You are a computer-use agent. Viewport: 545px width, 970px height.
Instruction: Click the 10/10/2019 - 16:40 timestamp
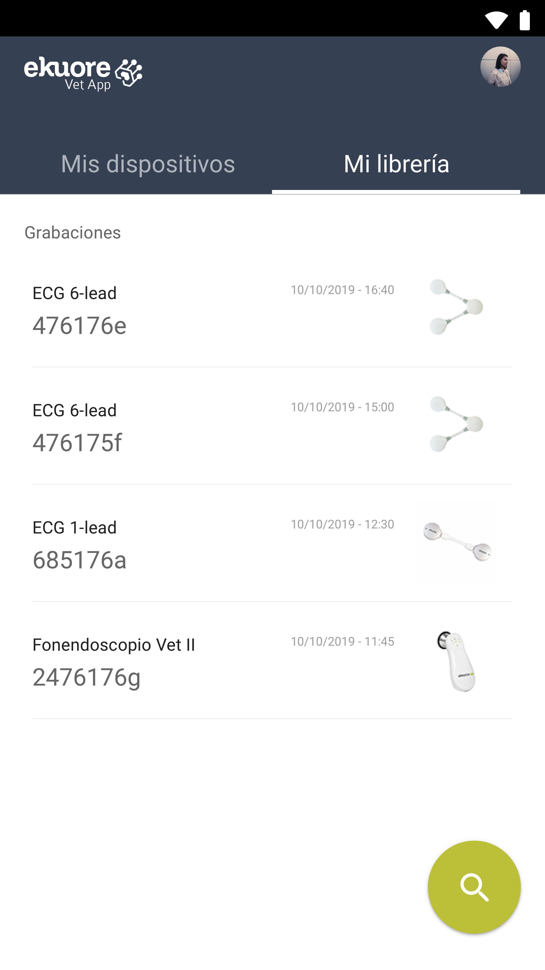coord(342,290)
